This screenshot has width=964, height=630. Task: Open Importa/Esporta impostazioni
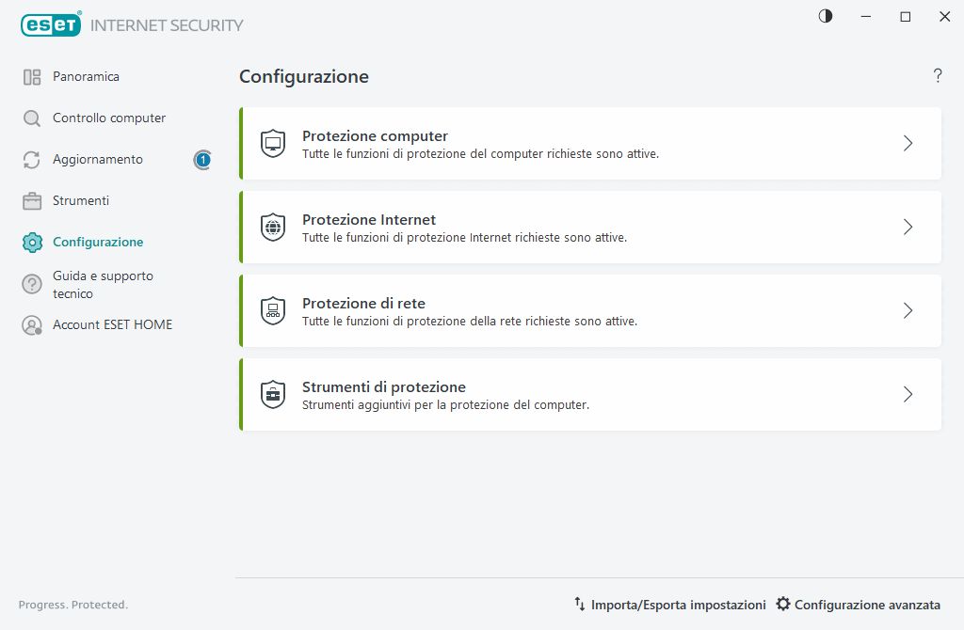(x=669, y=605)
